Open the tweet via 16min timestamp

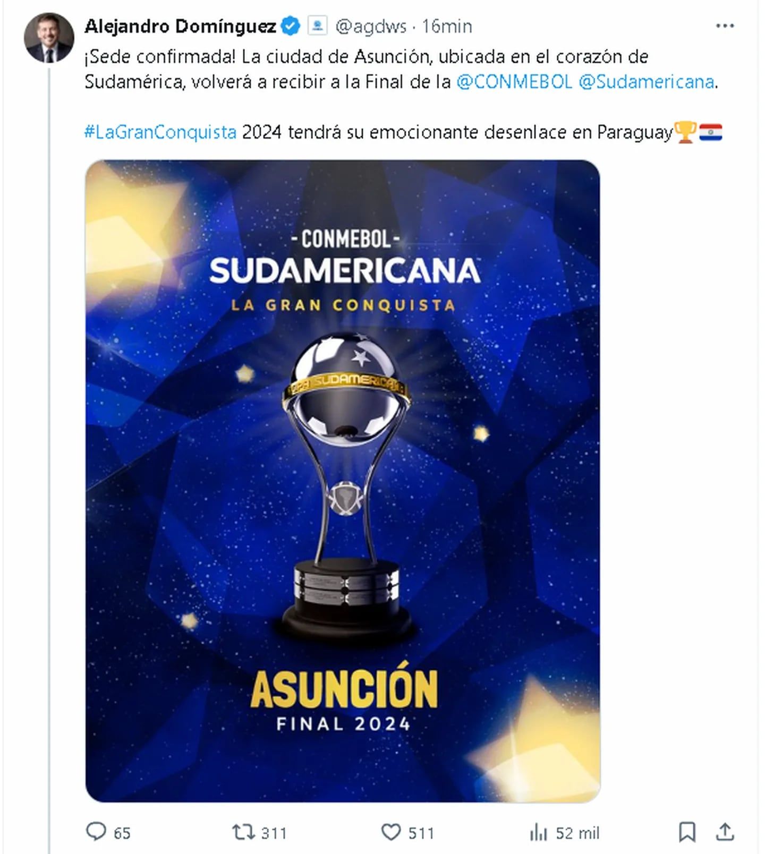pos(447,26)
